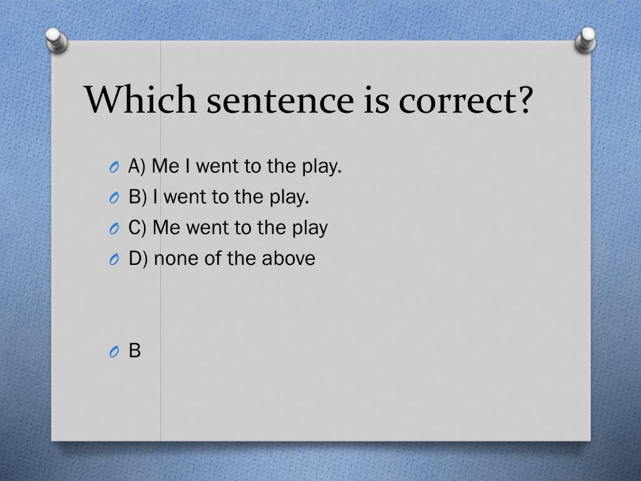
Task: Select the bullet beside option D
Action: coord(114,259)
